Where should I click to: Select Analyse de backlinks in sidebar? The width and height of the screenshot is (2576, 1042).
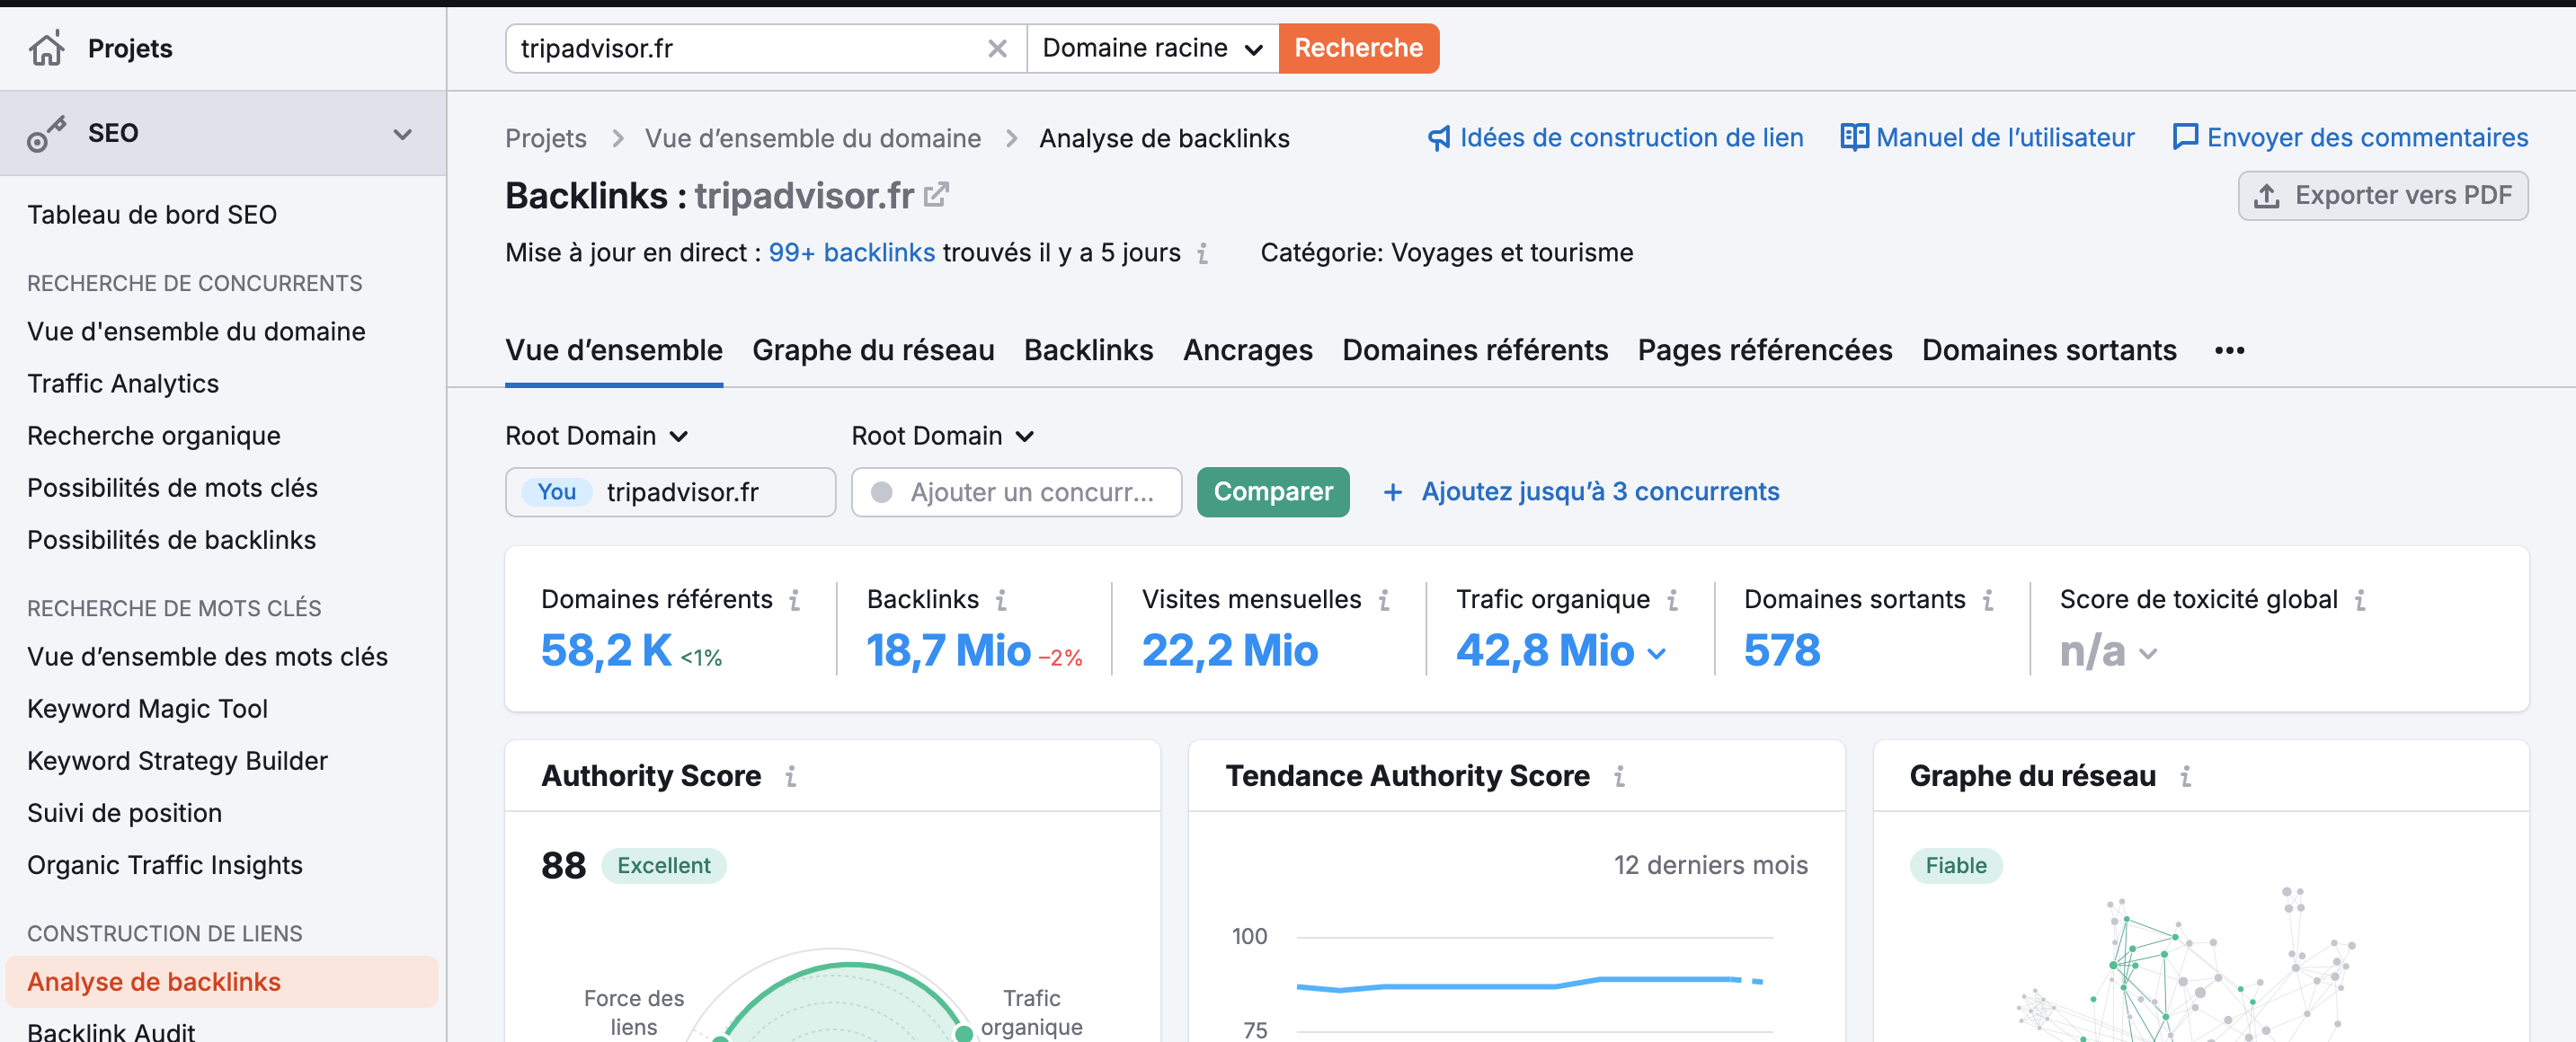pos(221,982)
